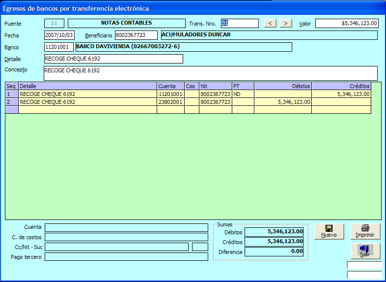Click the Nuevo save-disk button

pyautogui.click(x=329, y=231)
